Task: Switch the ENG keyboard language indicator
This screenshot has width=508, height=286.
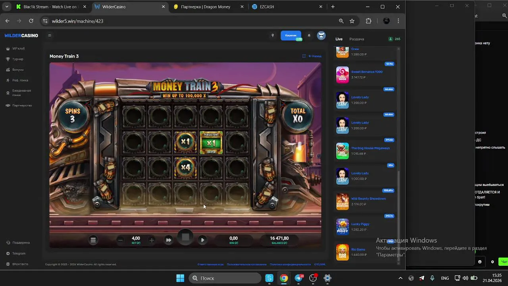Action: (445, 278)
